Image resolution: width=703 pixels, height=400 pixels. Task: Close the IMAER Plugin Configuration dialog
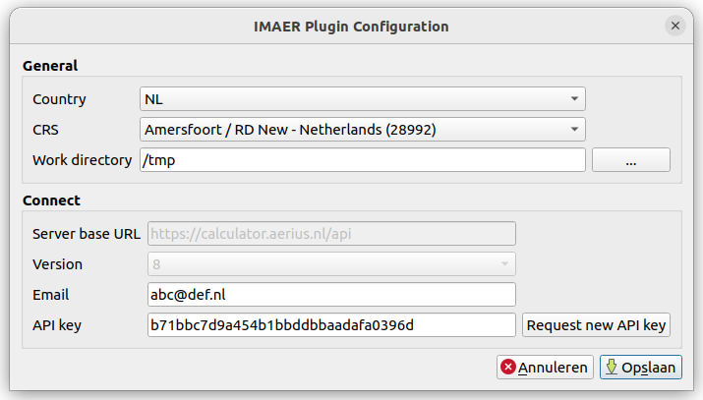(x=675, y=27)
